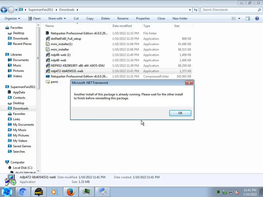Select the Netsparker CompressedFolder zip icon
This screenshot has height=197, width=263.
click(x=48, y=76)
